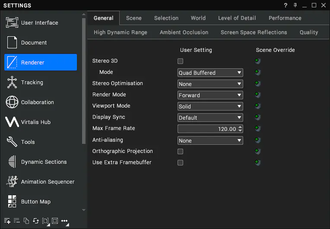The width and height of the screenshot is (330, 229).
Task: Click the Stereo Optimisation label
Action: coord(117,83)
